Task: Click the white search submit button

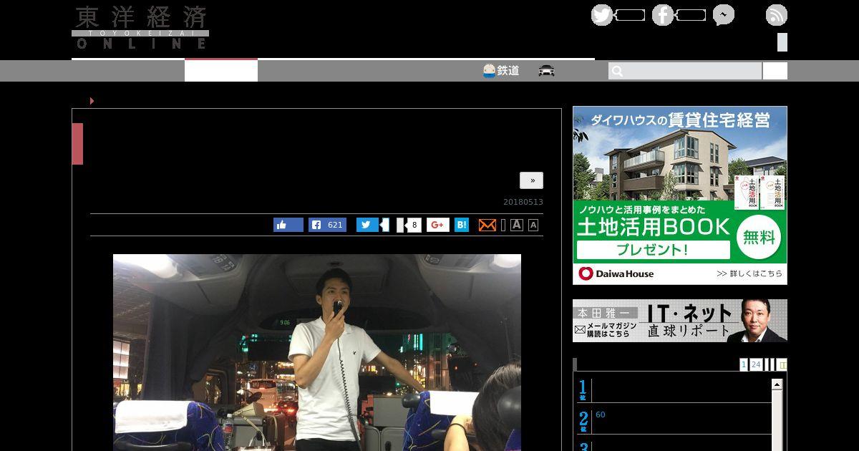Action: click(x=775, y=71)
